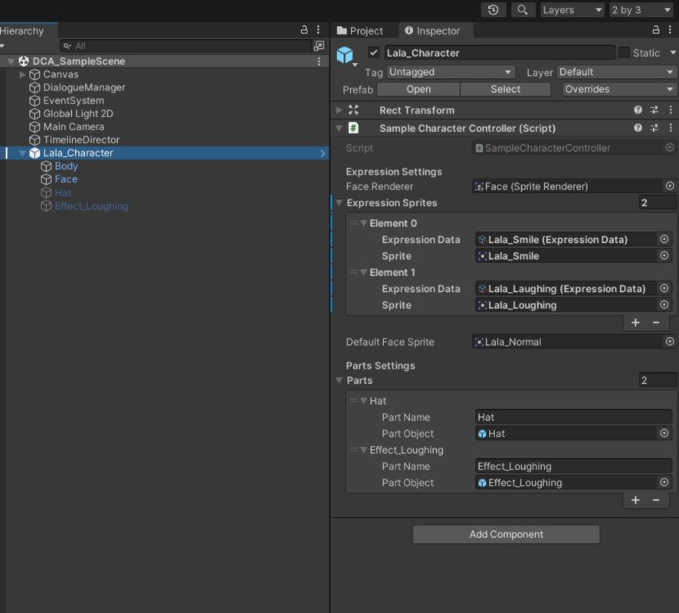Click the prefab Open button
Screen dimensions: 679x613
418,89
